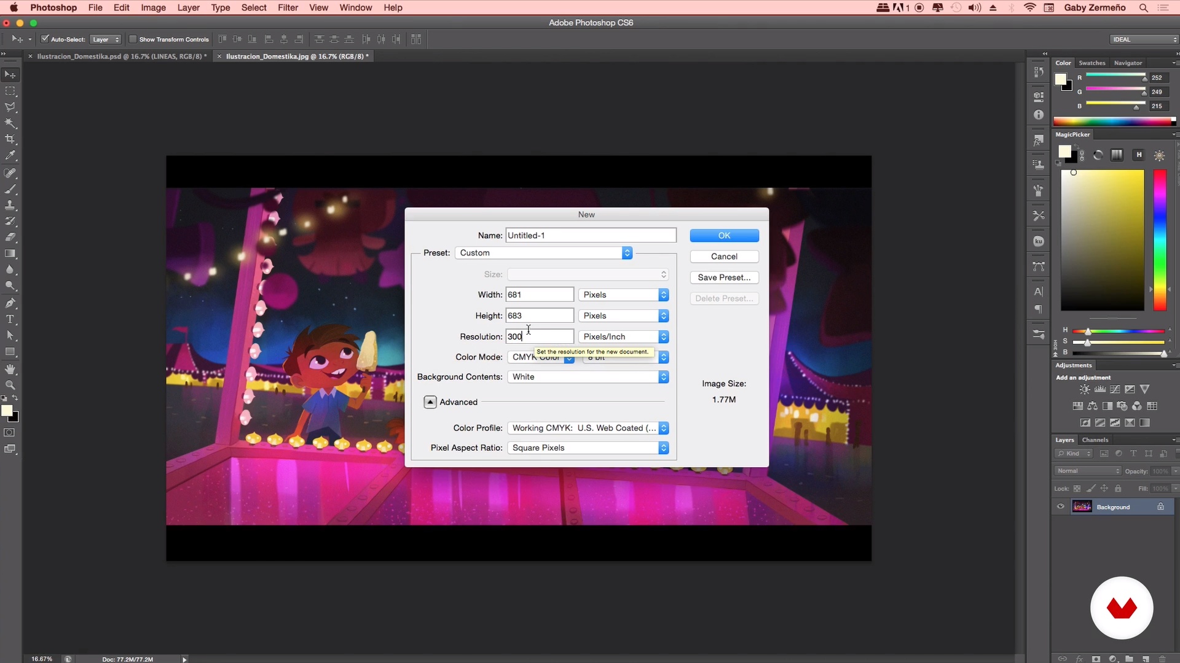Switch to the Swatches tab
Viewport: 1180px width, 663px height.
1091,63
